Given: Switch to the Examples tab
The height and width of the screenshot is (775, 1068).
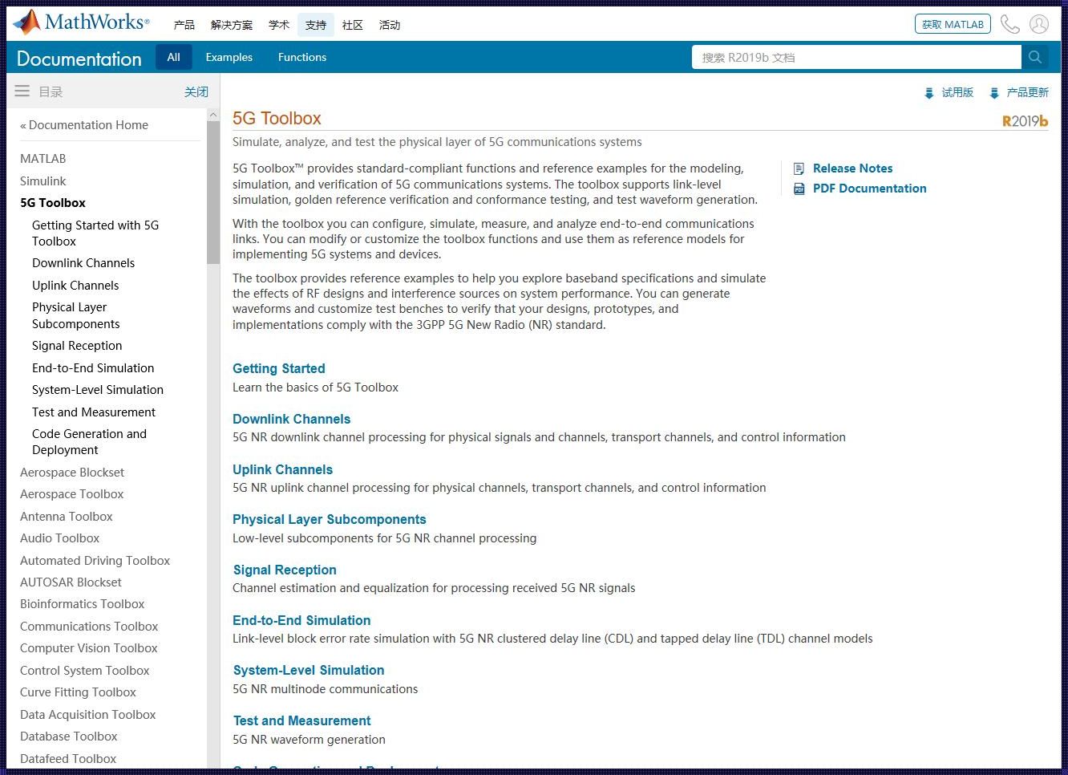Looking at the screenshot, I should point(229,57).
